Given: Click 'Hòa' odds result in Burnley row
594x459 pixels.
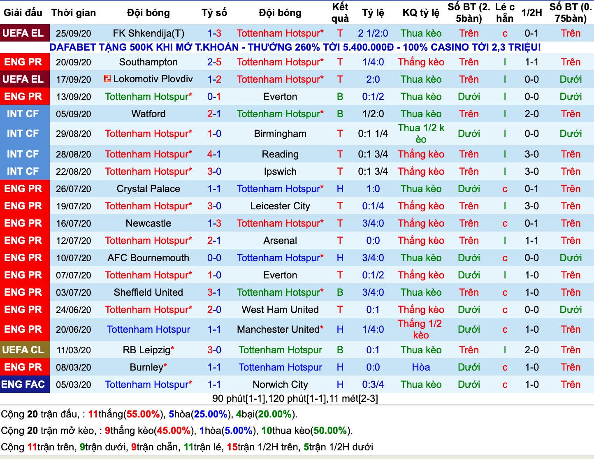Looking at the screenshot, I should tap(421, 367).
